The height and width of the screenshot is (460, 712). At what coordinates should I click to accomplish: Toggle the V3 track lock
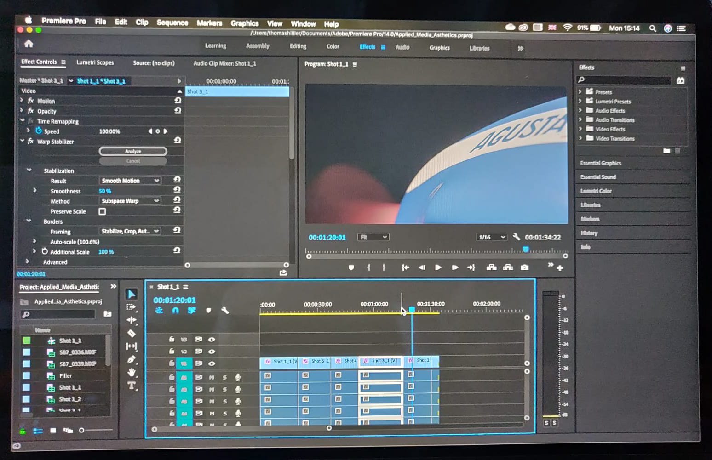[172, 339]
